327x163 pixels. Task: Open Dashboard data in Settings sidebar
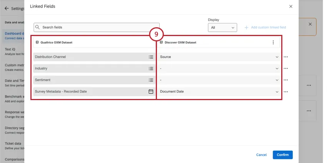[14, 36]
